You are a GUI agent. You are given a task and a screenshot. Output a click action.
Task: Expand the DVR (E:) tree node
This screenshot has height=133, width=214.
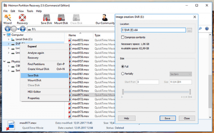(8, 44)
